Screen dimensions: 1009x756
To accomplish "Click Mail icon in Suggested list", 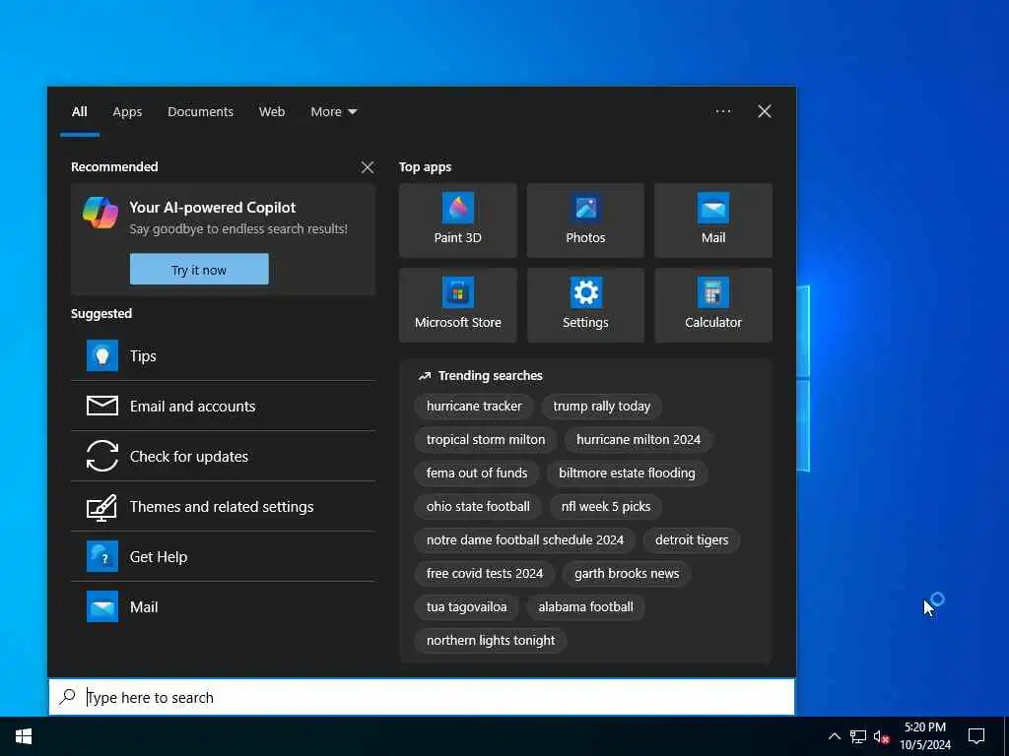I will [102, 606].
